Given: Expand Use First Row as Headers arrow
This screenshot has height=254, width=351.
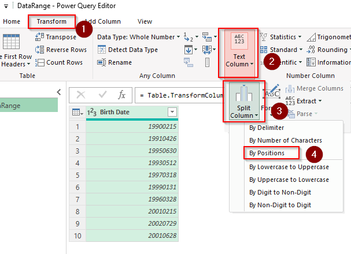Looking at the screenshot, I should click(x=29, y=64).
